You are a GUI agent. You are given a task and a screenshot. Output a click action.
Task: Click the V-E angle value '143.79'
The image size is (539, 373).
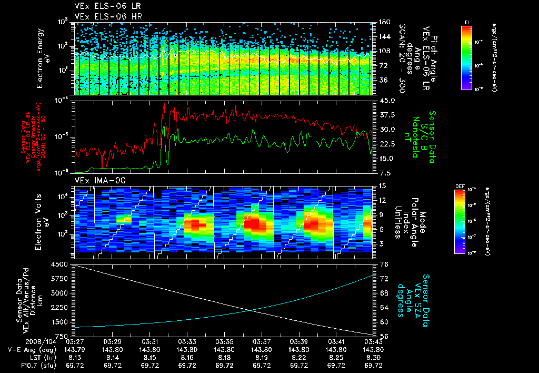[x=75, y=350]
